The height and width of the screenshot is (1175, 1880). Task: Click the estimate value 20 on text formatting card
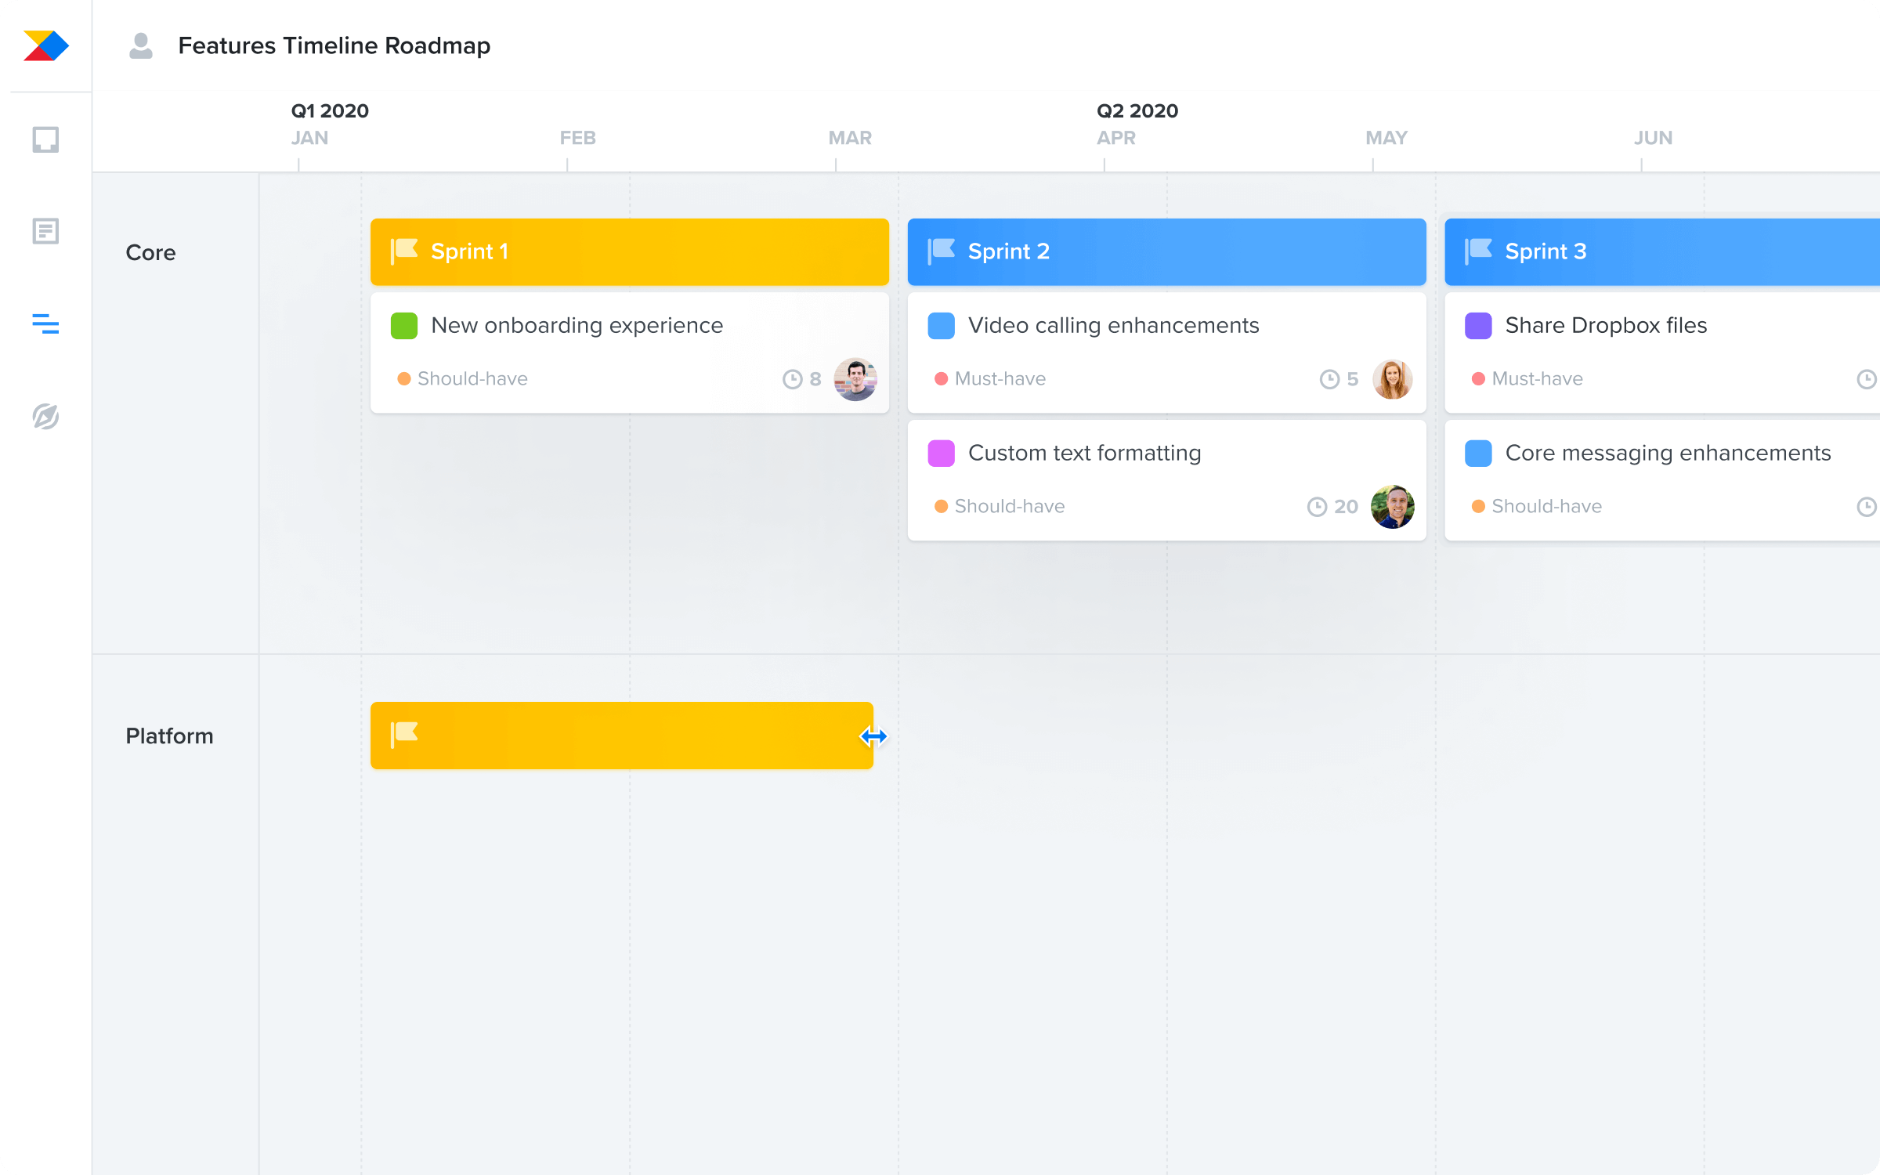click(1346, 507)
